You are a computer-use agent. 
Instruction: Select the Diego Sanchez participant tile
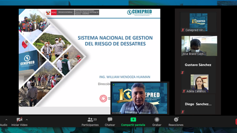point(198,104)
